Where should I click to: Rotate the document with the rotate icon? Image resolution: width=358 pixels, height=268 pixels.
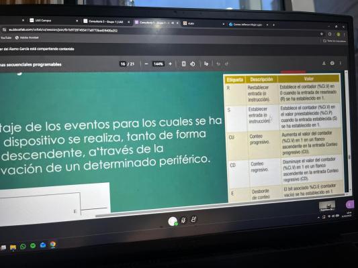pyautogui.click(x=193, y=64)
